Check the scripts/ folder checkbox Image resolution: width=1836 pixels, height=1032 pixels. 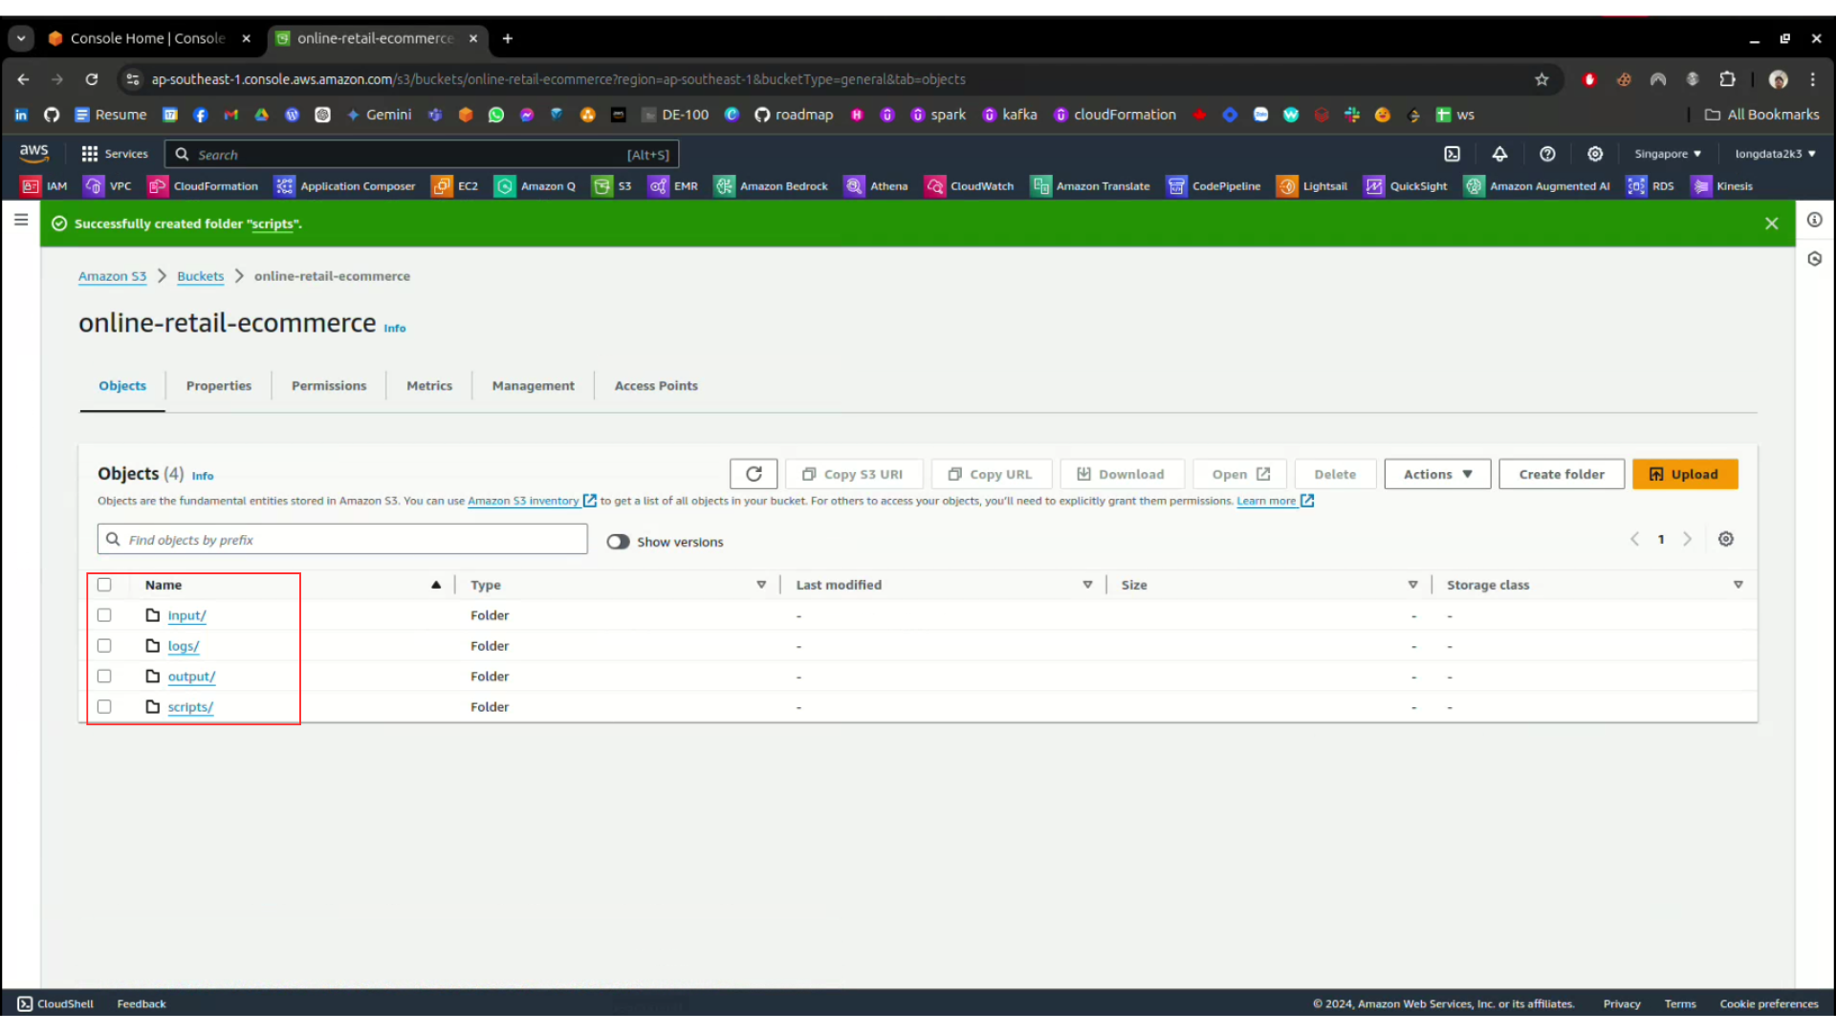point(104,707)
